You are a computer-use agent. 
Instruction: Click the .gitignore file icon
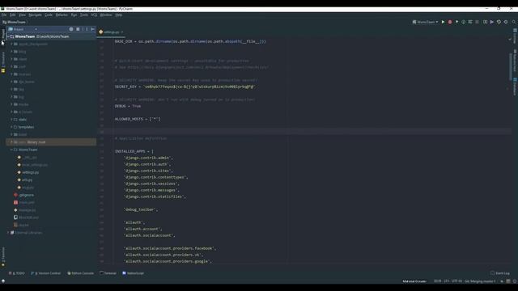15,195
